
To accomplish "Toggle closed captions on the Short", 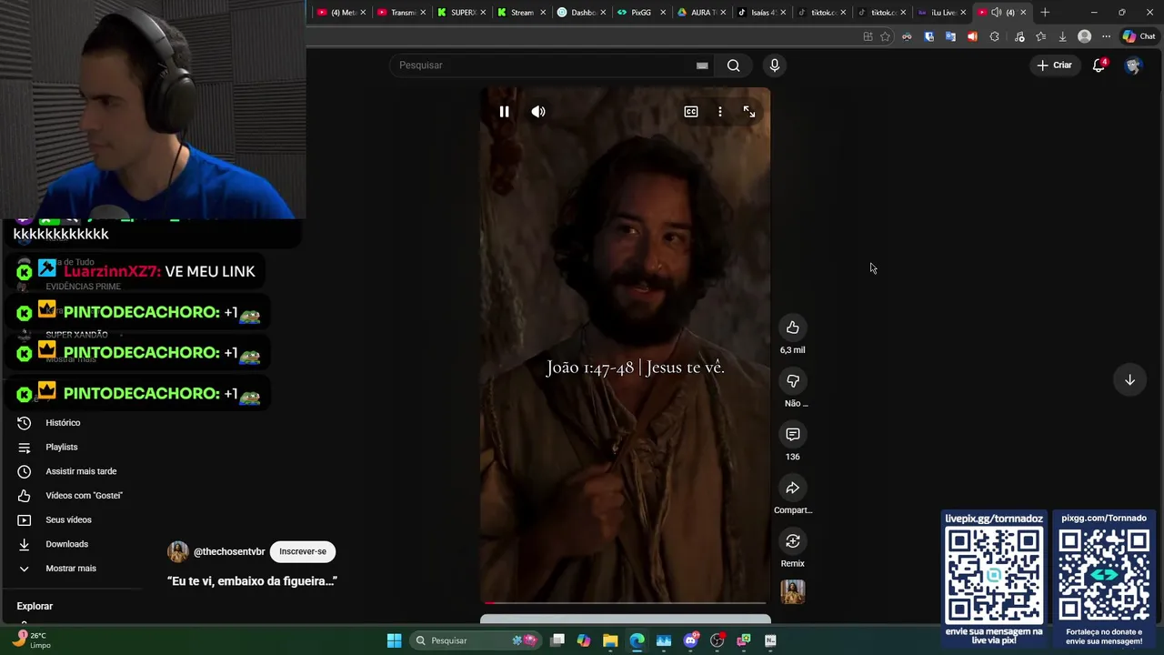I will 691,112.
